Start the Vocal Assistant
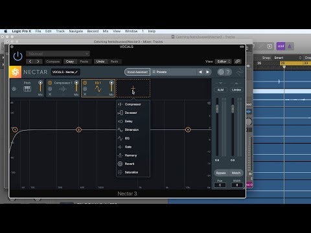Screen dimensions: 311x233 click(x=137, y=72)
